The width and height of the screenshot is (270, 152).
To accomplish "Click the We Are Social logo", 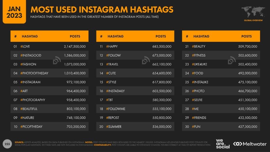I will [223, 144].
